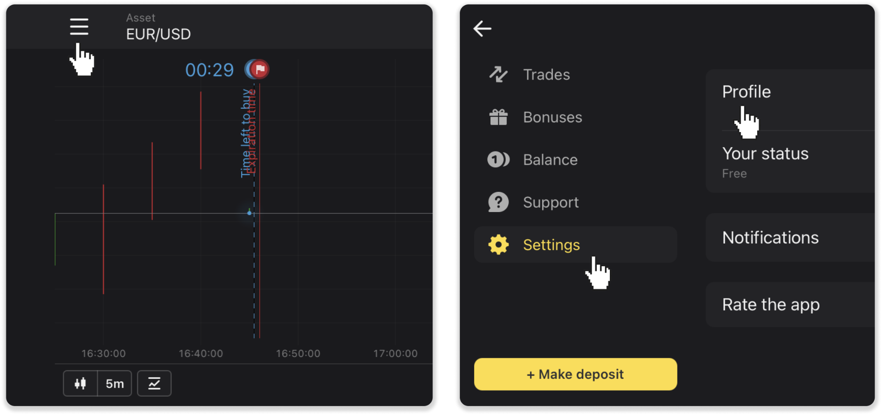This screenshot has width=882, height=415.
Task: Click the Support question mark icon
Action: pyautogui.click(x=498, y=202)
